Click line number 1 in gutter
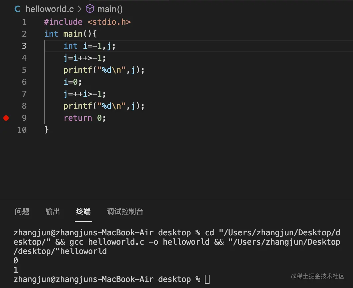The width and height of the screenshot is (353, 288). [24, 22]
